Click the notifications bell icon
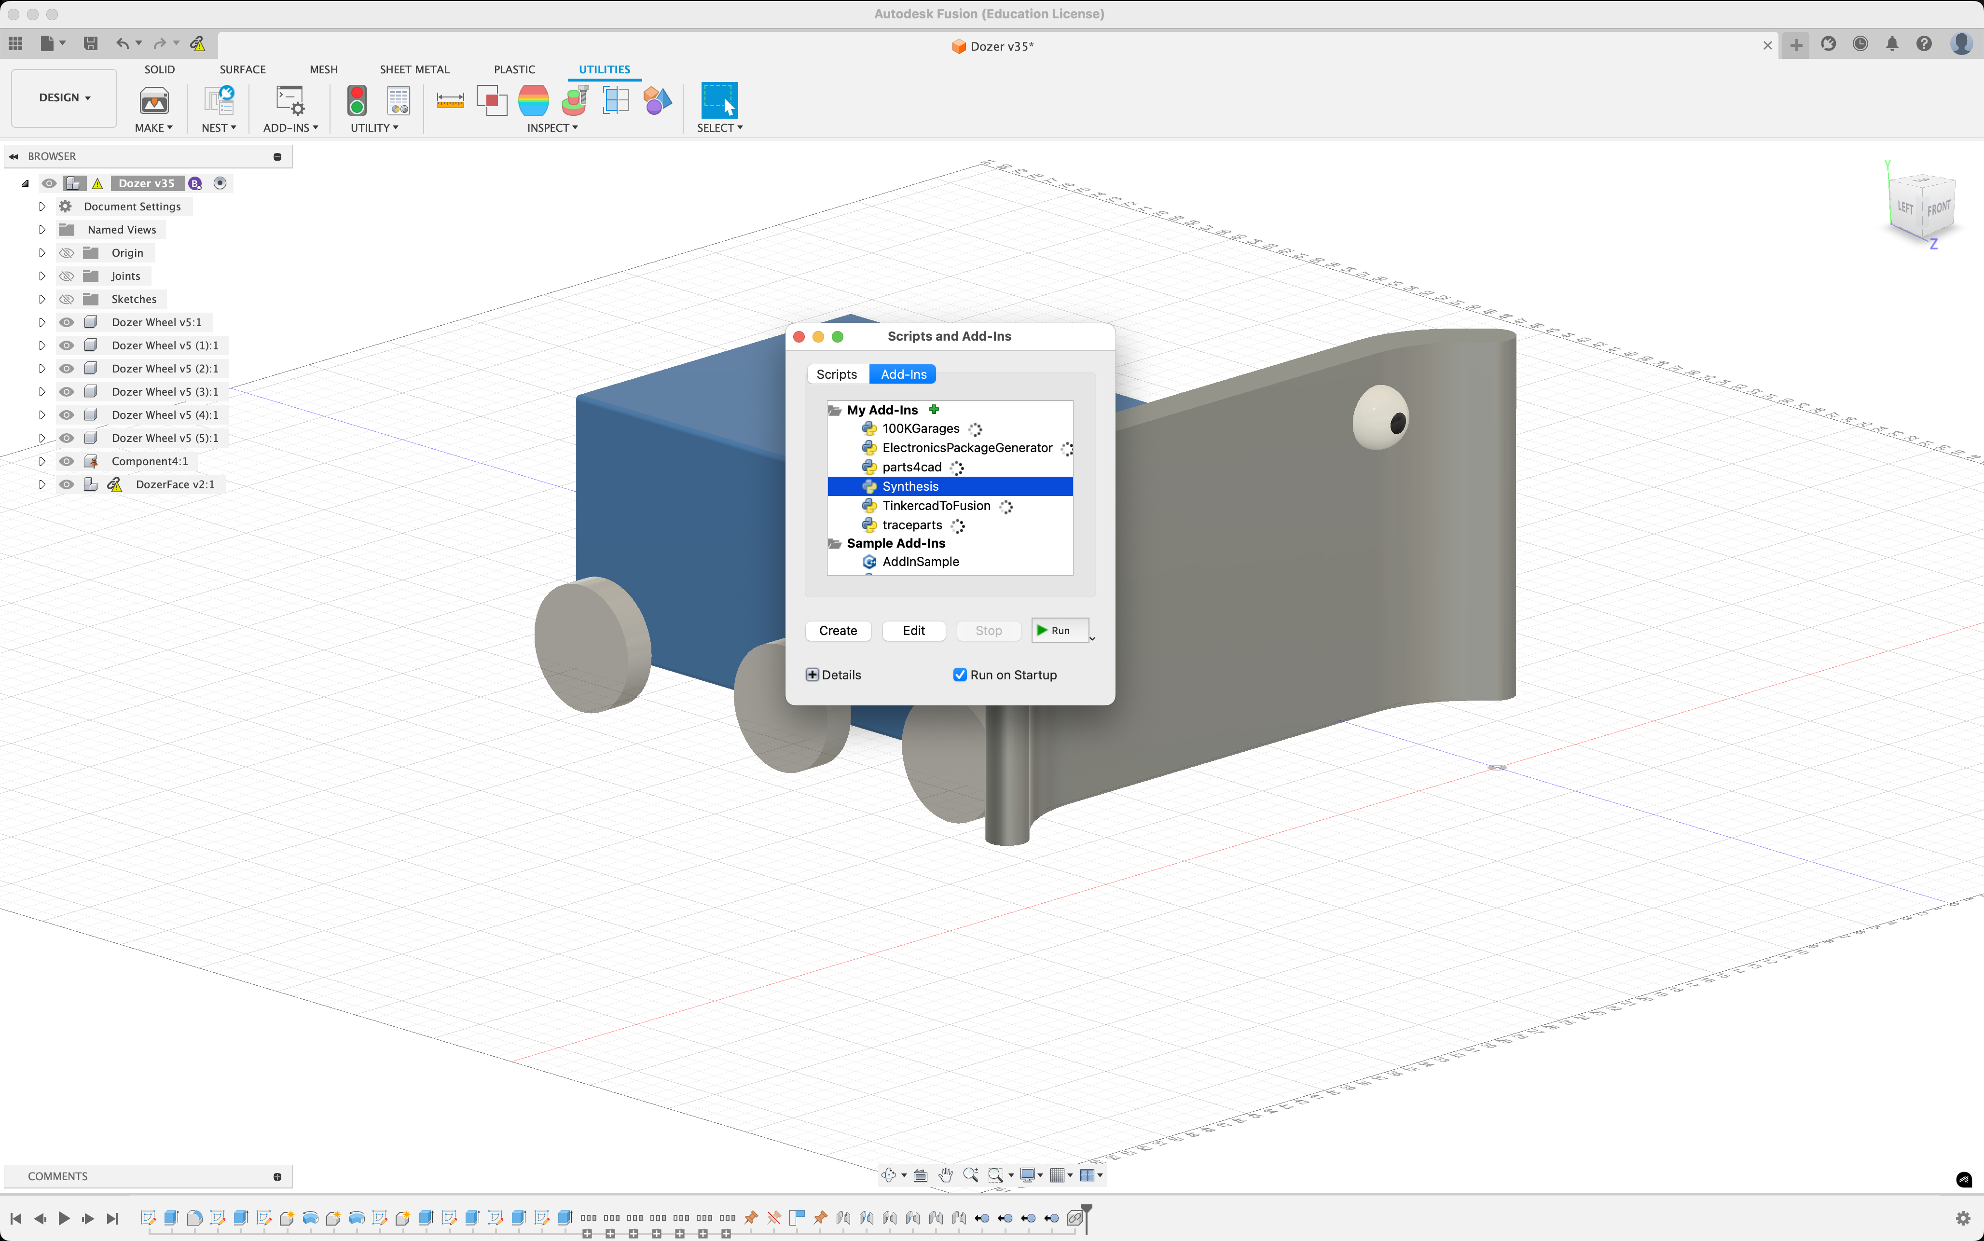The height and width of the screenshot is (1241, 1984). click(x=1891, y=44)
